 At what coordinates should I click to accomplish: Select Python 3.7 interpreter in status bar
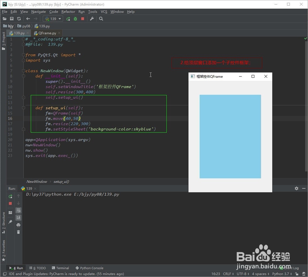(282, 274)
